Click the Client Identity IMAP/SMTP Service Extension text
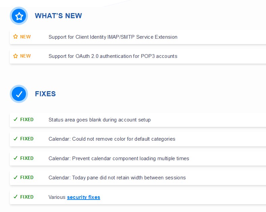 [113, 37]
